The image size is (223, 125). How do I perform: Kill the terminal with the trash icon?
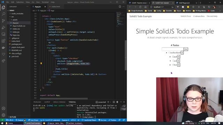pyautogui.click(x=117, y=102)
